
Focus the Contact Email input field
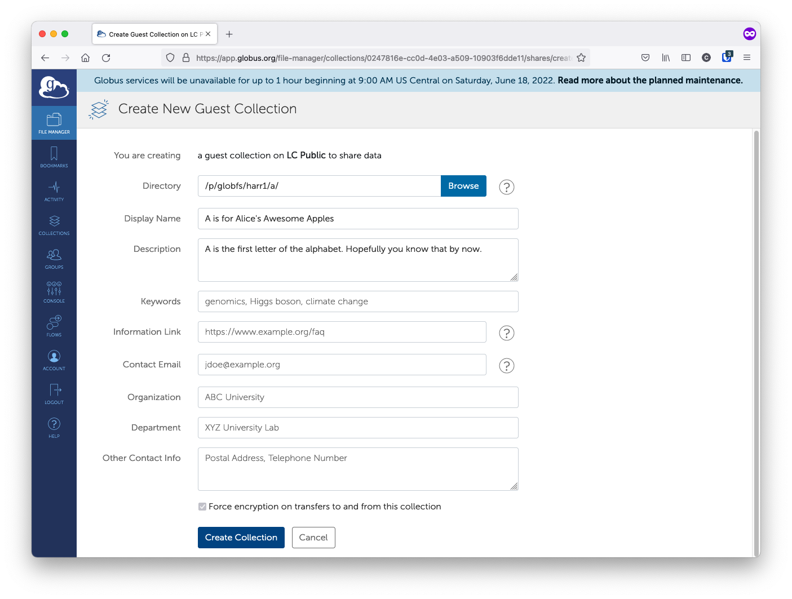point(342,365)
